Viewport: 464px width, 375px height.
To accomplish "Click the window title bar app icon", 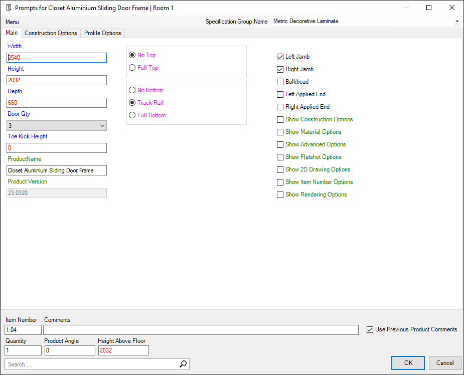I will [8, 8].
